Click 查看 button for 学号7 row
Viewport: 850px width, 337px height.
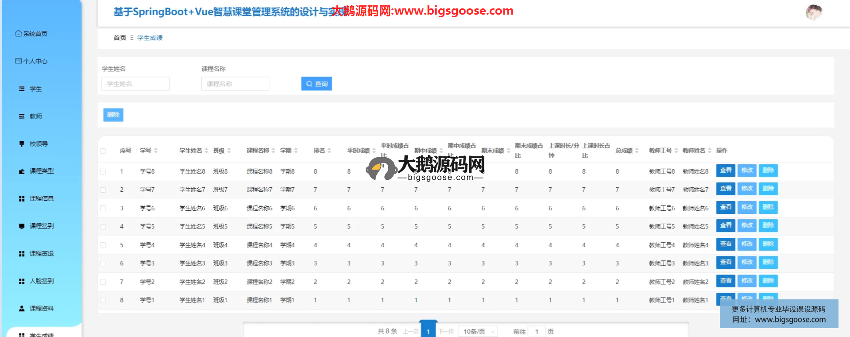tap(726, 189)
